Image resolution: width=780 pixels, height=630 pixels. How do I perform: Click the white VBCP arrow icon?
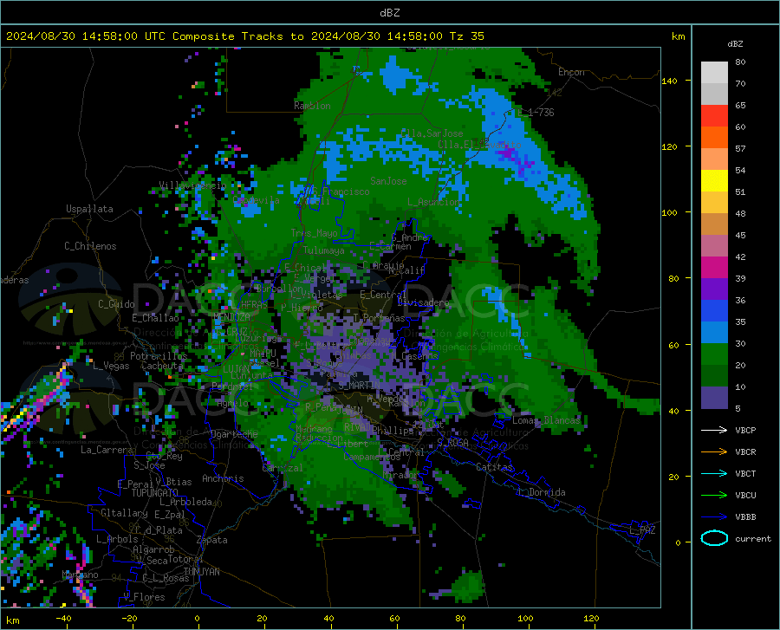[x=714, y=430]
